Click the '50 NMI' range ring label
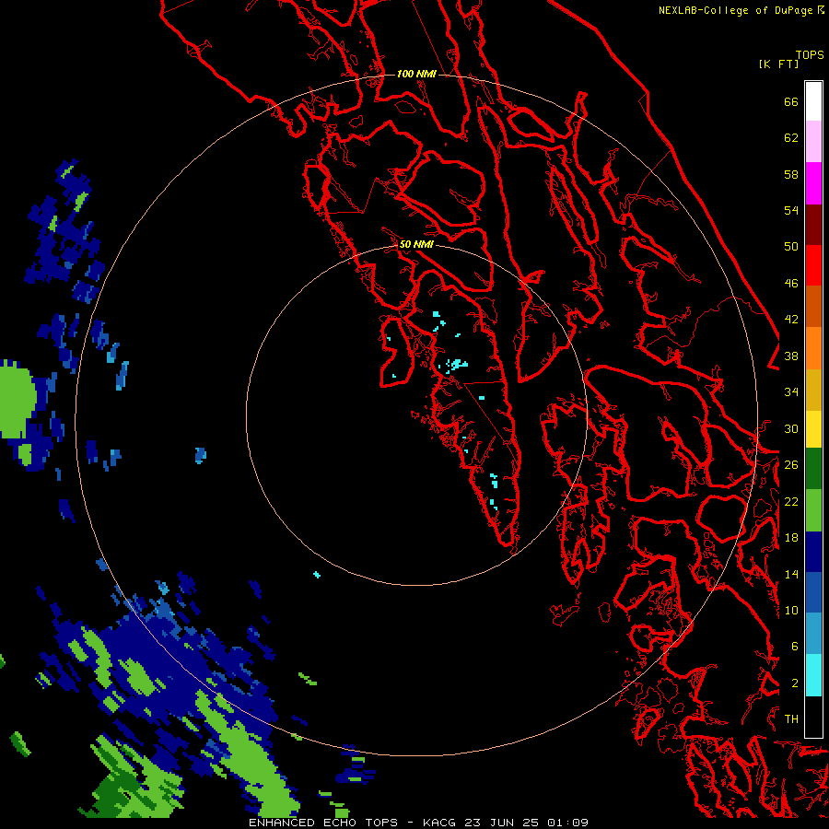The width and height of the screenshot is (829, 829). click(416, 244)
